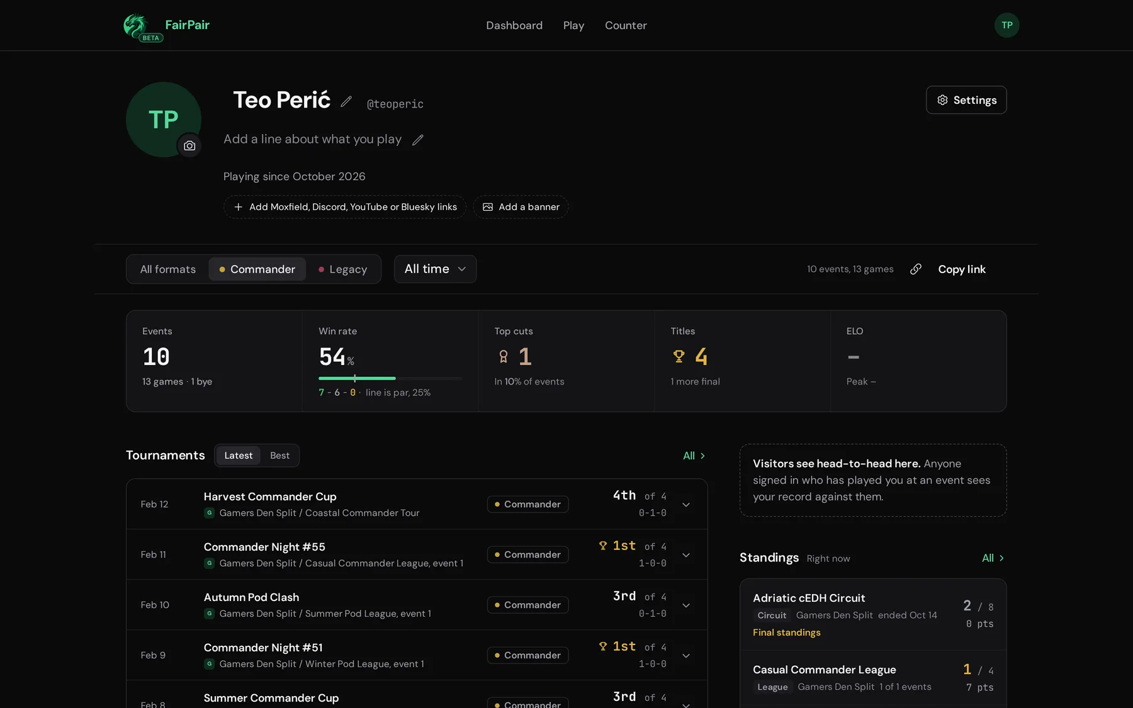Screen dimensions: 1133x708
Task: Click the trophy icon on Commander Night #51
Action: [x=603, y=646]
